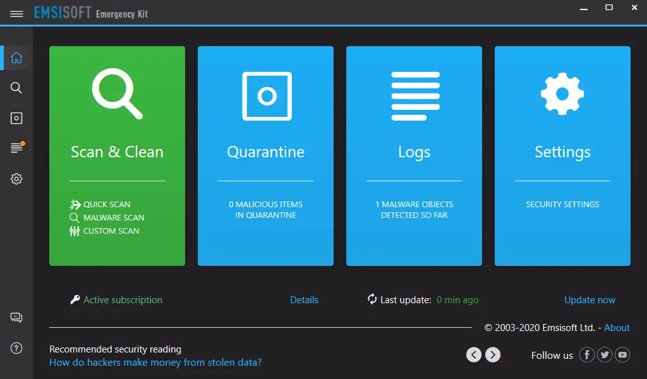Open the Settings gear icon in sidebar
647x379 pixels.
(x=16, y=179)
